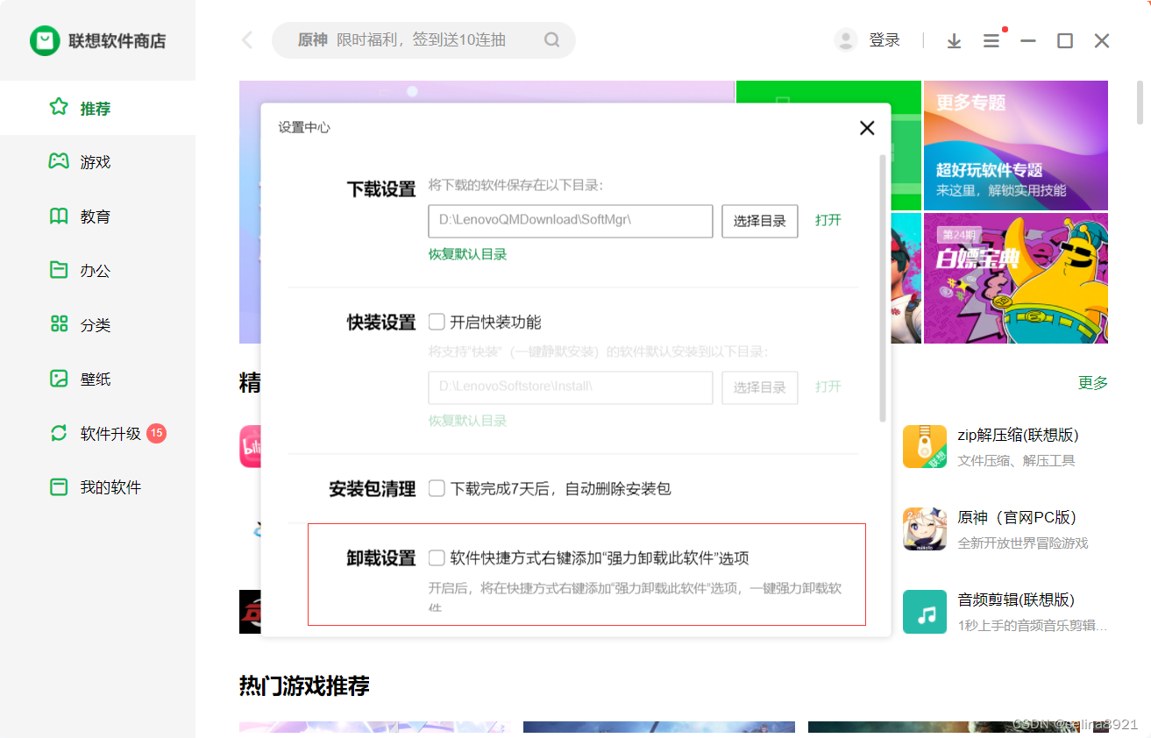Screen dimensions: 1151x738
Task: Click the zip解压缩 app icon
Action: click(x=925, y=446)
